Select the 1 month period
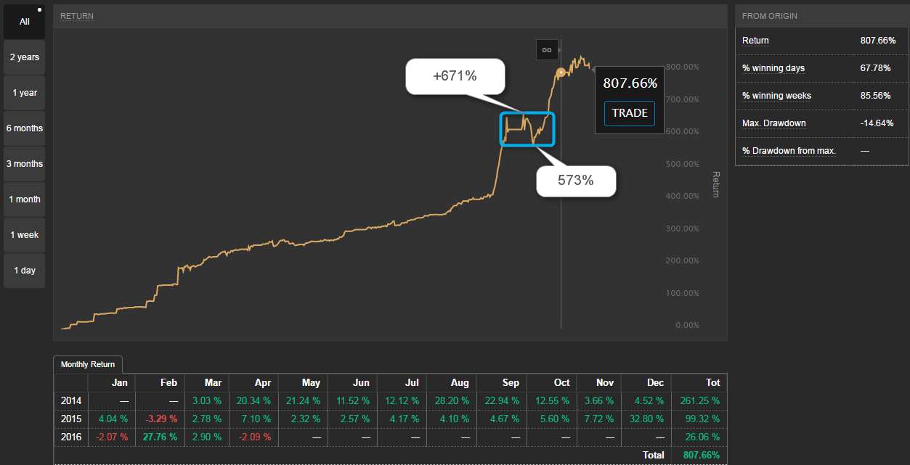Viewport: 910px width, 465px height. (25, 199)
